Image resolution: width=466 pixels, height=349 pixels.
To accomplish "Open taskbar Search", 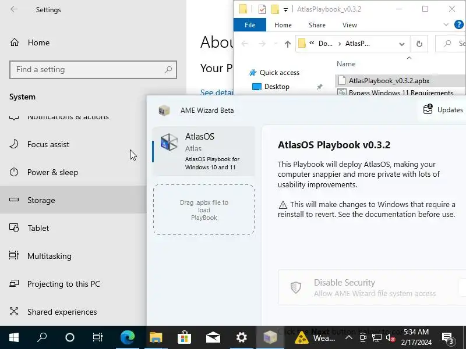I will click(42, 337).
